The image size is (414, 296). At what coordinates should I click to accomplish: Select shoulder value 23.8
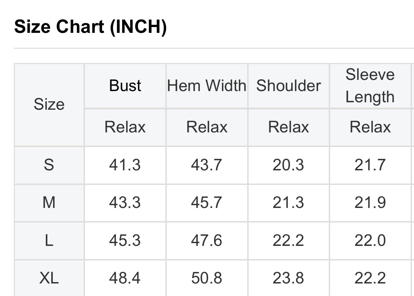[x=289, y=278]
